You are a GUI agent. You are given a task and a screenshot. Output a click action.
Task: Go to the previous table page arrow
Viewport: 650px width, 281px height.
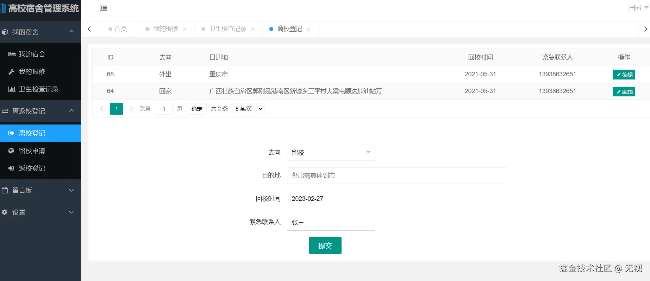click(102, 109)
